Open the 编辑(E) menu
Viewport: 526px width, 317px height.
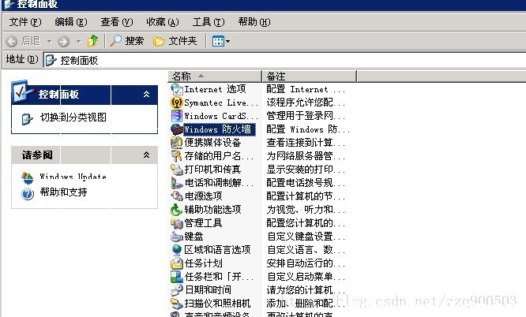coord(71,22)
